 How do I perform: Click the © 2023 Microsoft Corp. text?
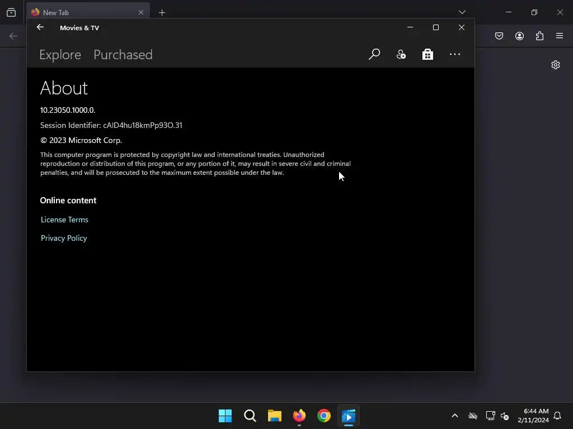[81, 140]
